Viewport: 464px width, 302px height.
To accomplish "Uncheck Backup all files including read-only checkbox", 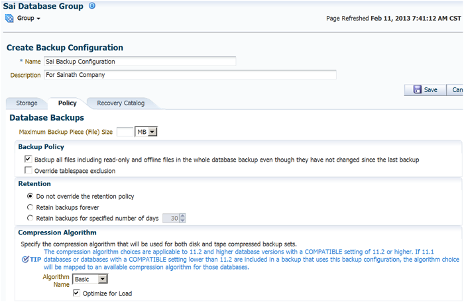I will (29, 160).
